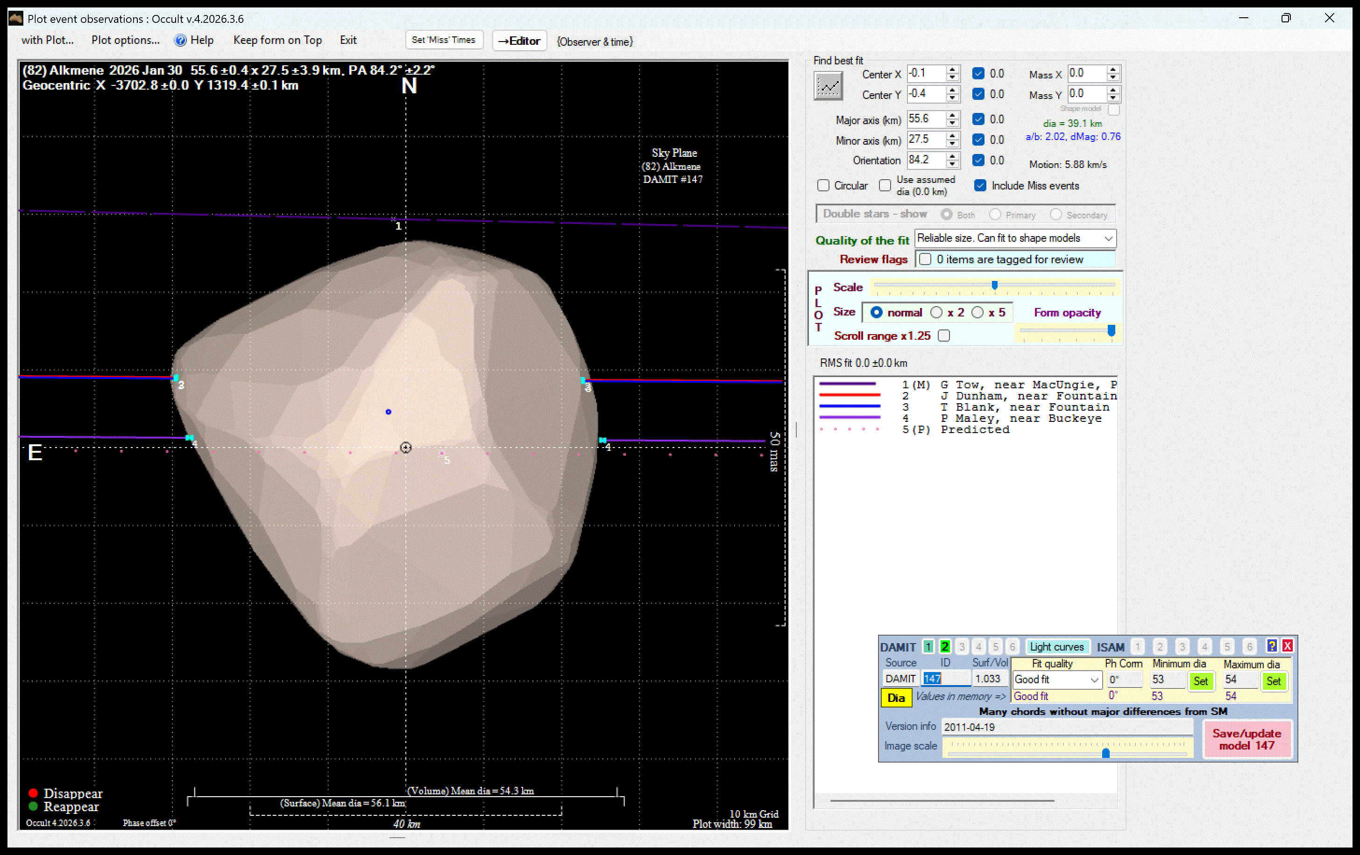Open the blue Help question icon
This screenshot has height=855, width=1360.
pos(180,40)
